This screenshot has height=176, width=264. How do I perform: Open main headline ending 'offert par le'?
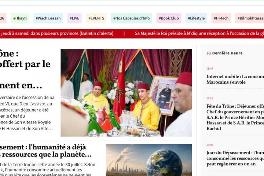(x=25, y=69)
